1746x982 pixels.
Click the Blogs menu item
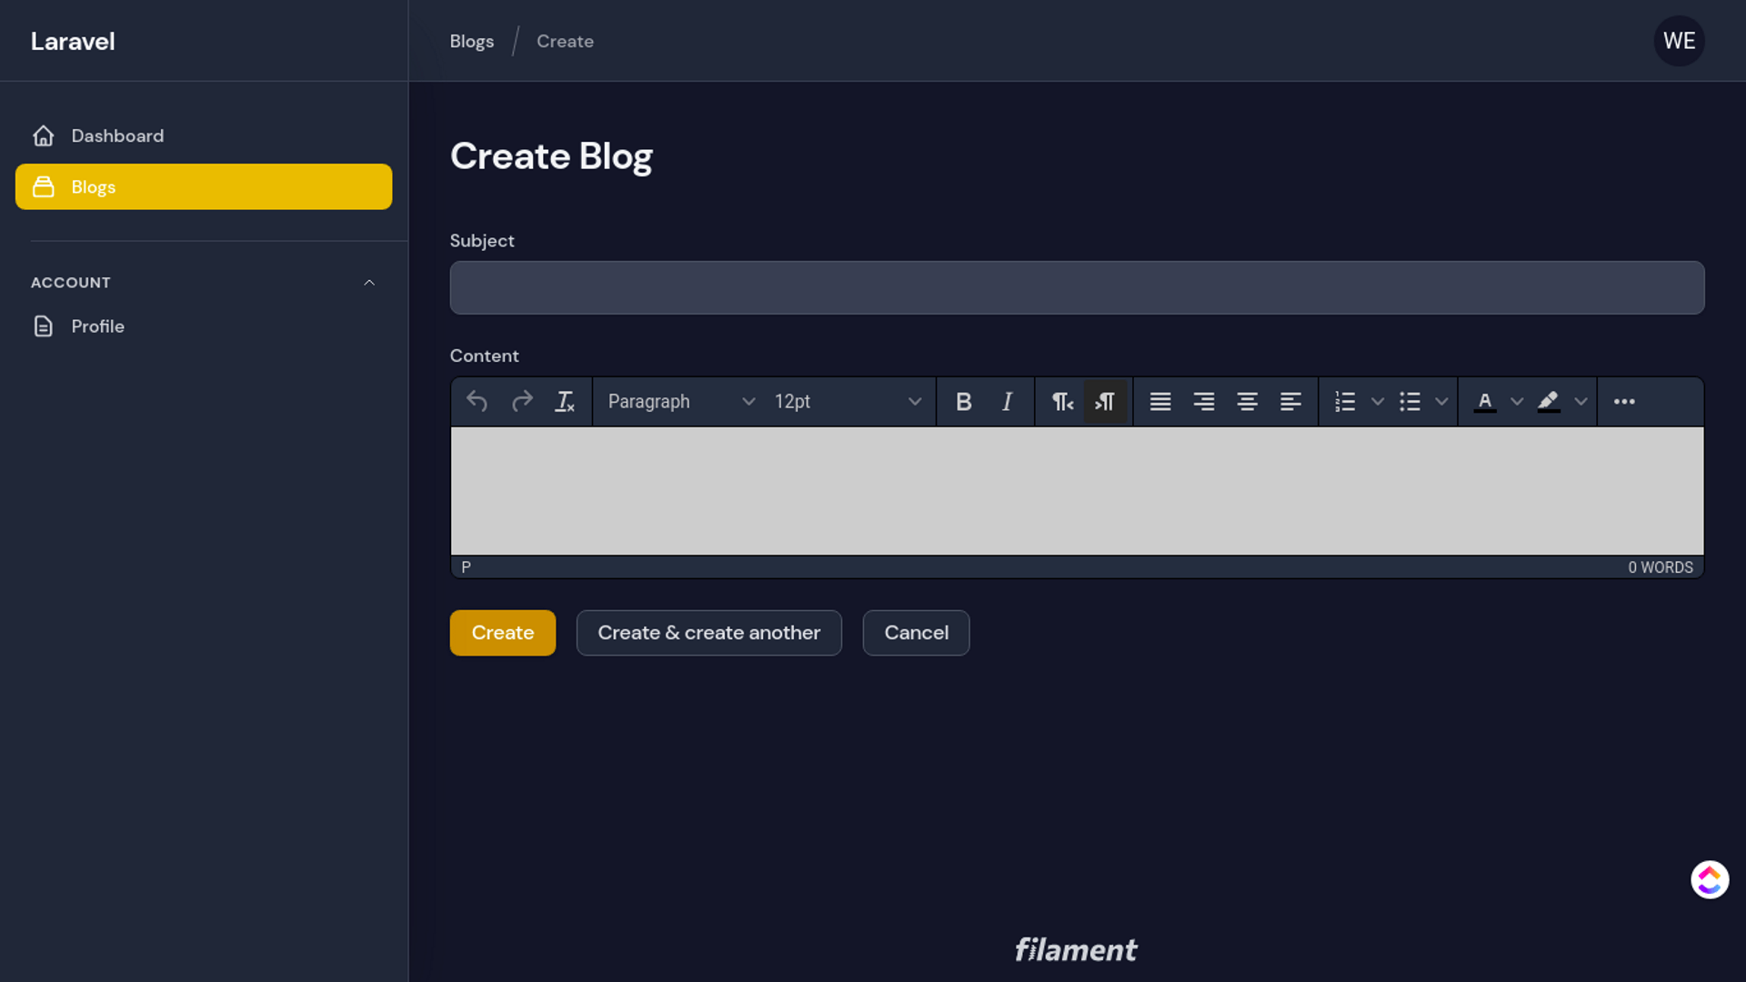click(x=204, y=187)
